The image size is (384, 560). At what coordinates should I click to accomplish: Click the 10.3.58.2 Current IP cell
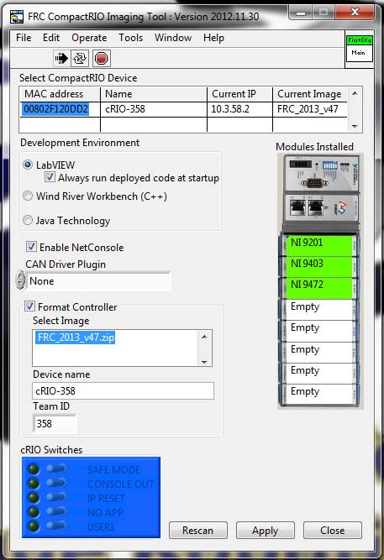239,109
